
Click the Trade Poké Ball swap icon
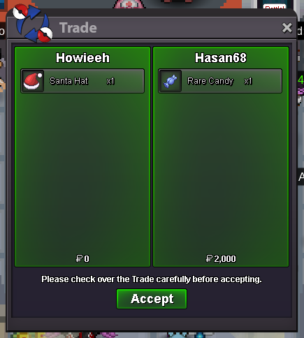[x=33, y=23]
